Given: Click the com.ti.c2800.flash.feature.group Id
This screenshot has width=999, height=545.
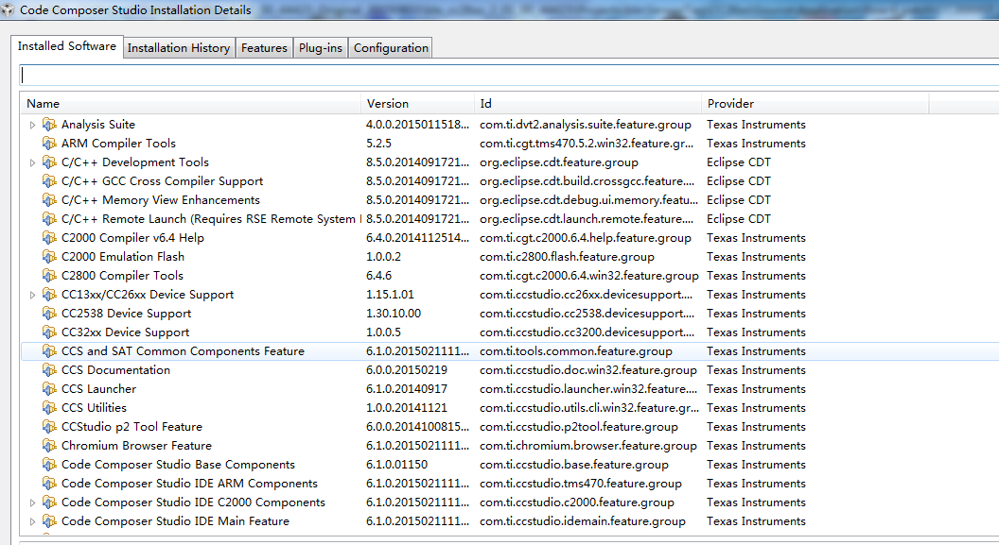Looking at the screenshot, I should (x=567, y=256).
